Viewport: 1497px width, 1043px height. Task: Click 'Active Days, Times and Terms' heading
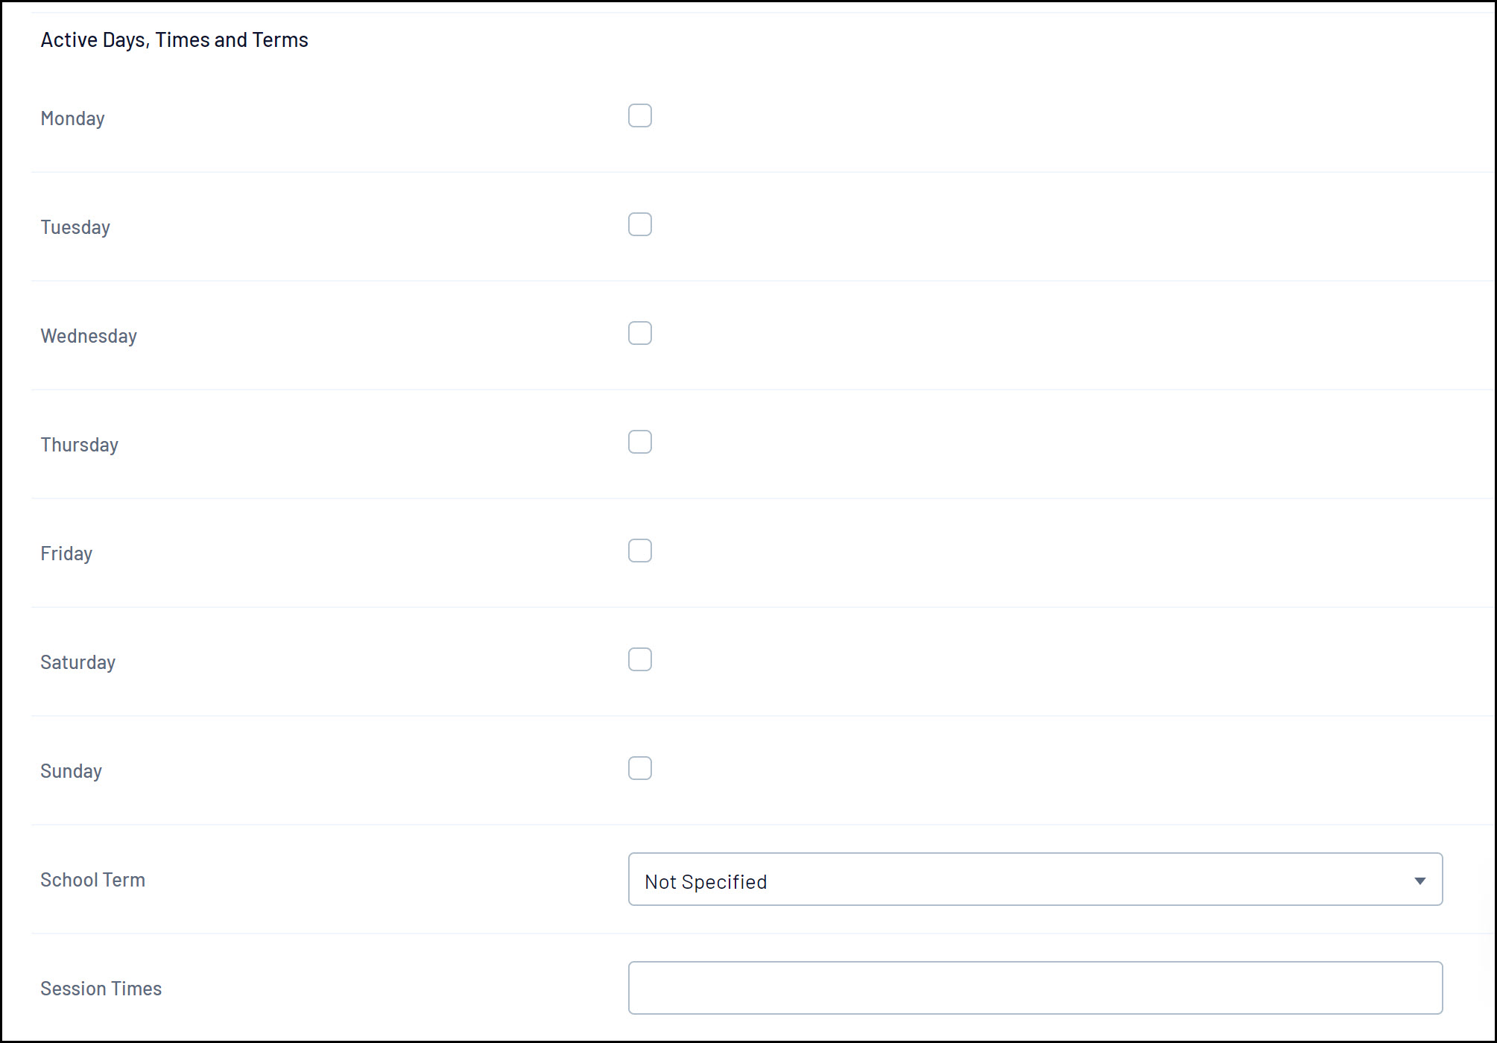point(174,39)
